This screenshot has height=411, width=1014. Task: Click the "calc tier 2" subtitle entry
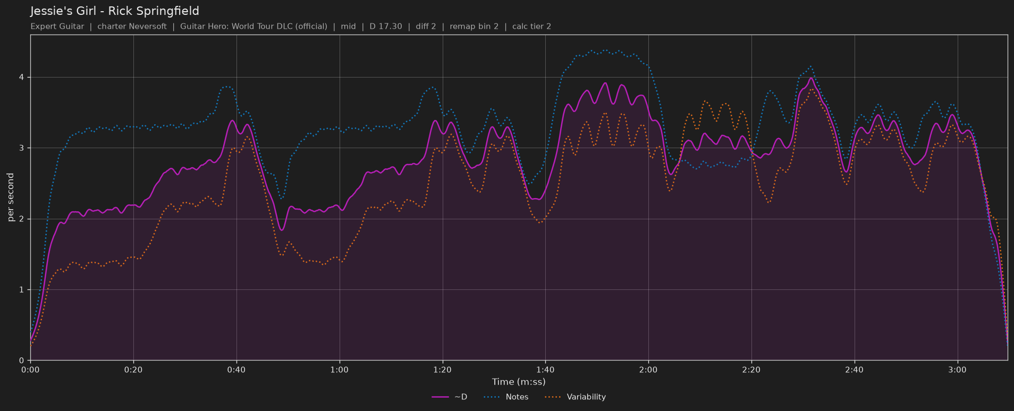click(x=531, y=27)
